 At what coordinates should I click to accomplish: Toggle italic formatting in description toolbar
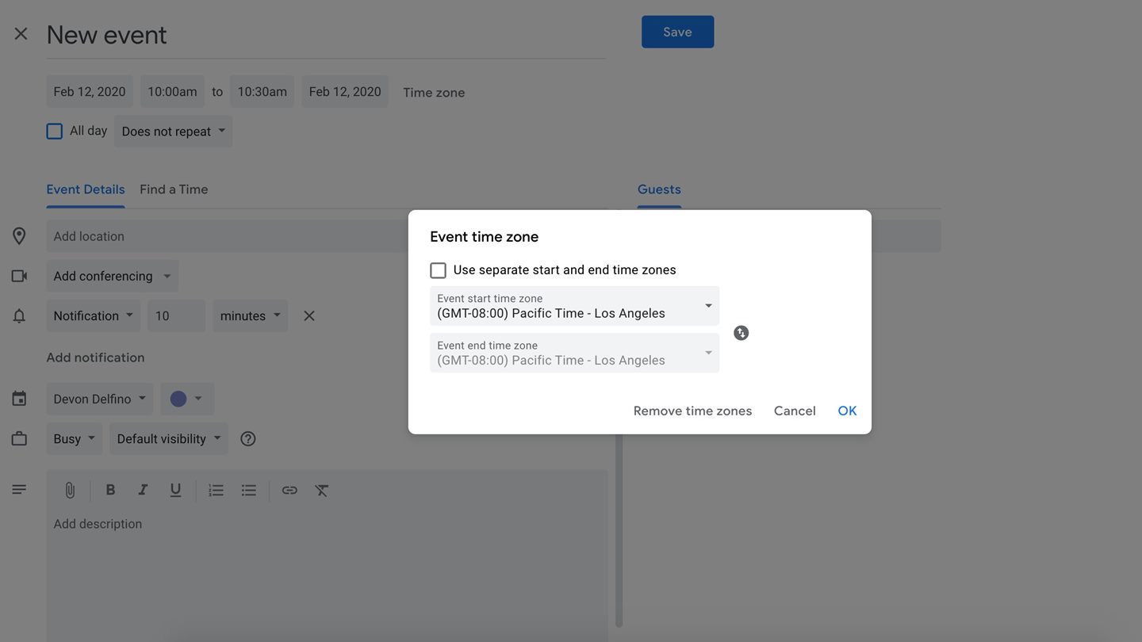(x=143, y=491)
